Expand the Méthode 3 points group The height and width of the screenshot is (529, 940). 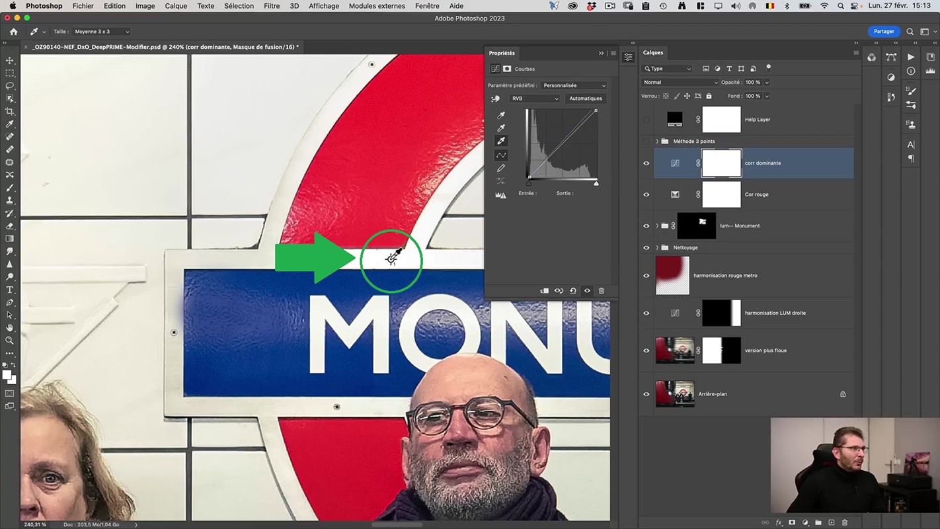[x=657, y=142]
